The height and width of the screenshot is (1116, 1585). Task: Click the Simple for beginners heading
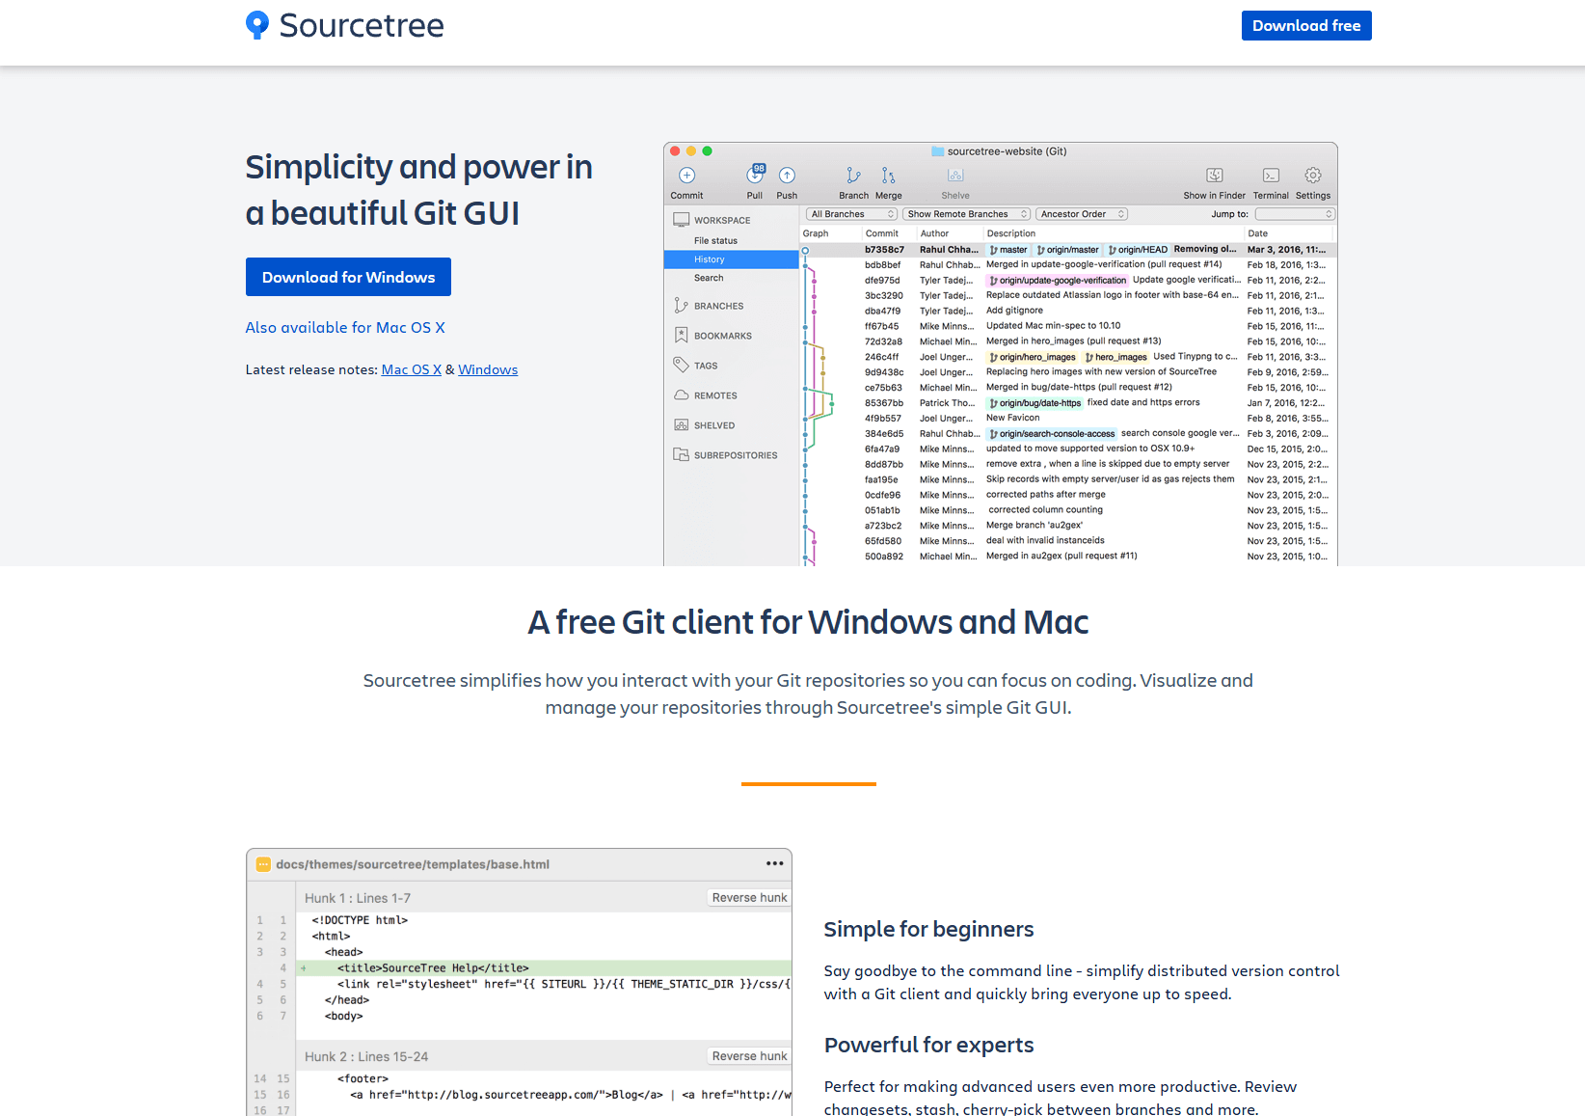click(928, 929)
